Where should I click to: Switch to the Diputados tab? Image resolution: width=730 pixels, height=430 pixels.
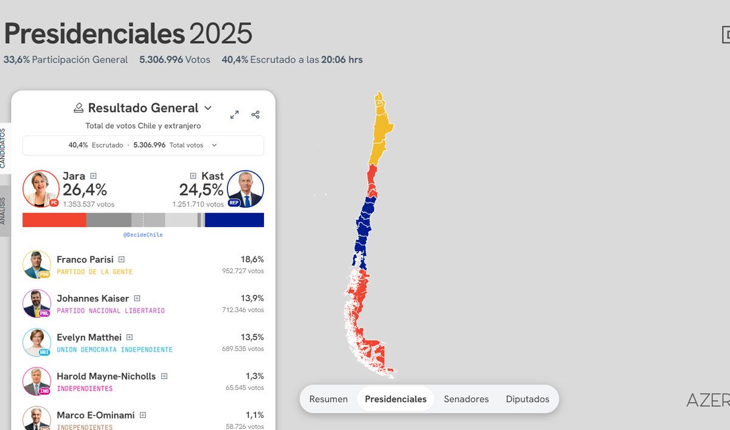coord(527,399)
